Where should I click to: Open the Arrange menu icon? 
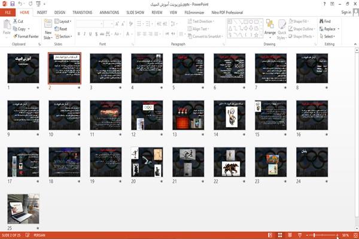pyautogui.click(x=270, y=24)
